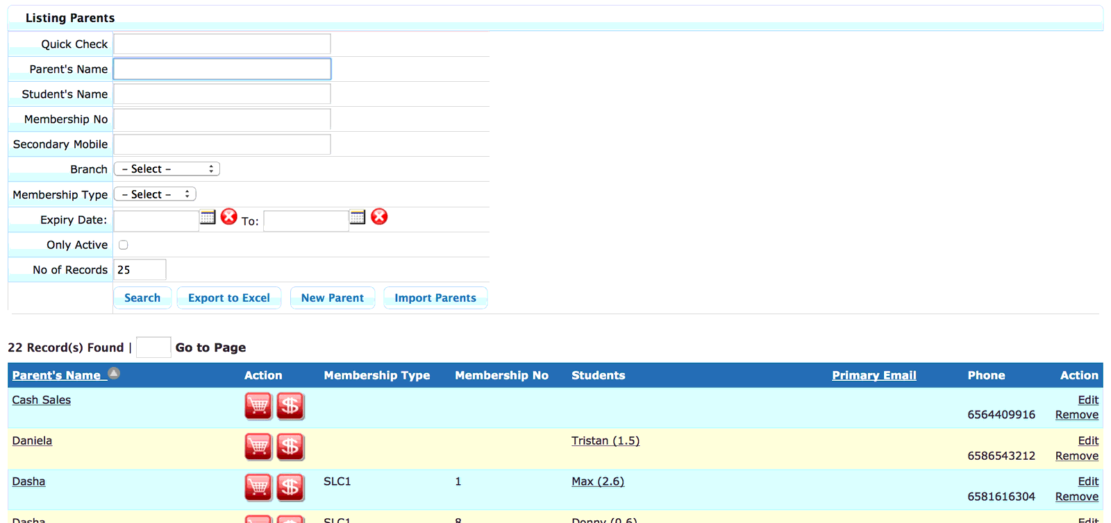Click the shopping cart icon for Cash Sales
The image size is (1111, 523).
point(258,406)
